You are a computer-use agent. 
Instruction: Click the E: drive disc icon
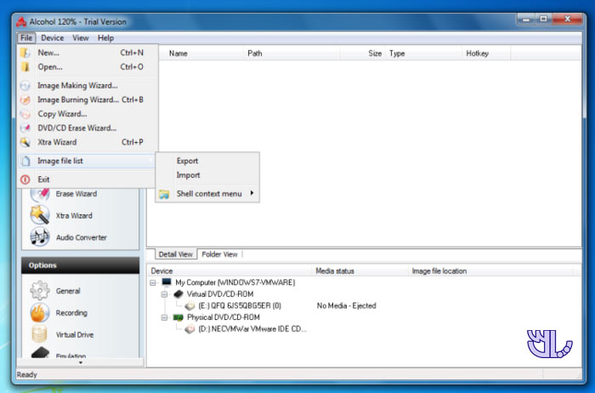coord(190,305)
